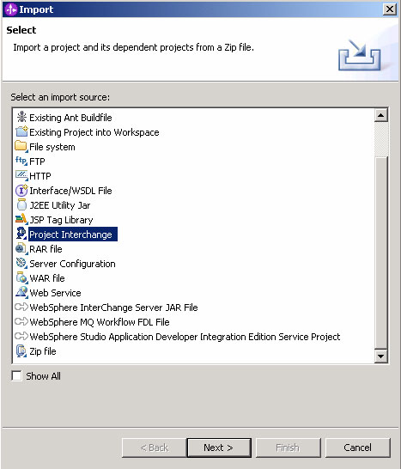Click the Existing Ant Buildfile icon
Screen dimensions: 401x469
pos(21,117)
